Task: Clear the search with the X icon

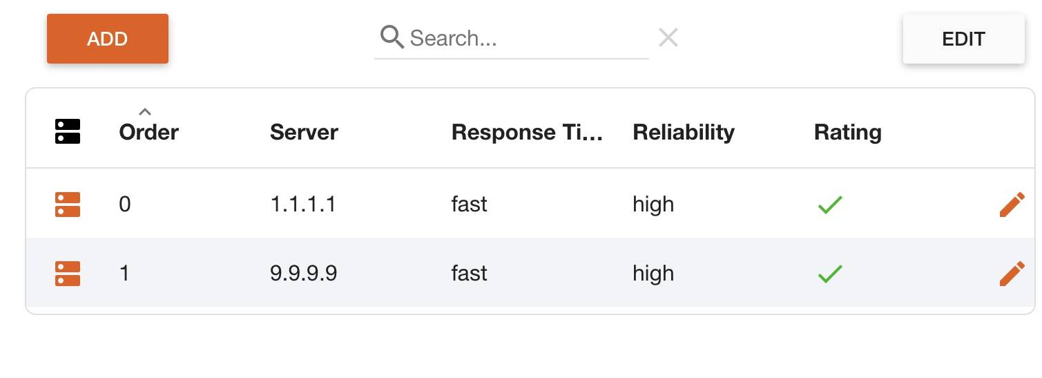Action: click(x=668, y=37)
